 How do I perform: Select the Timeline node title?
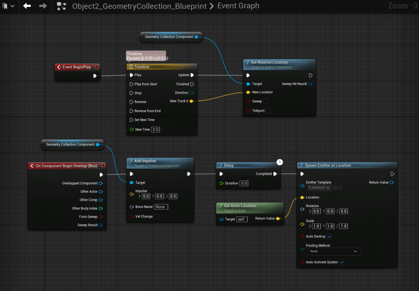click(142, 67)
